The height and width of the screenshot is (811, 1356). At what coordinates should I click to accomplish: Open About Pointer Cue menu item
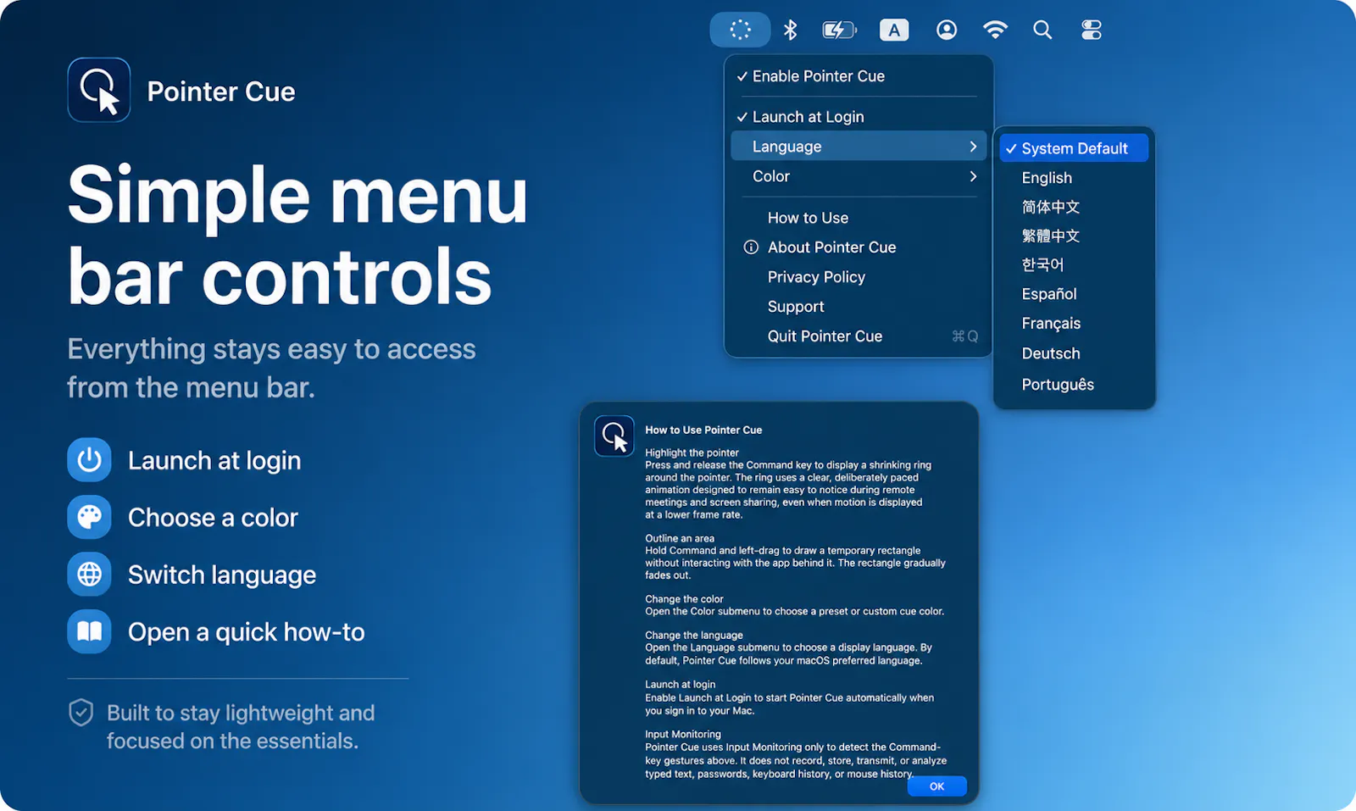(859, 247)
